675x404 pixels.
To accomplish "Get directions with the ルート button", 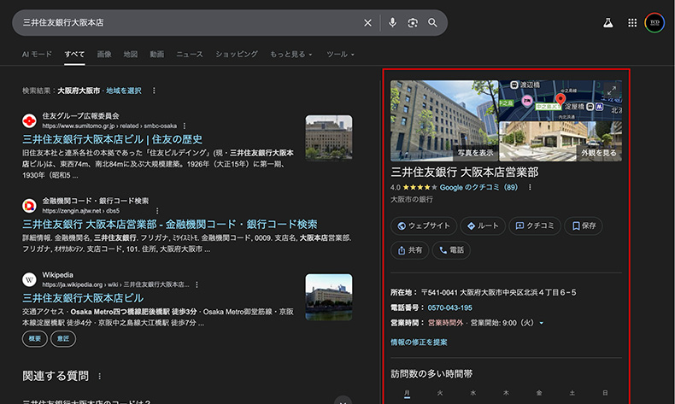I will coord(483,225).
